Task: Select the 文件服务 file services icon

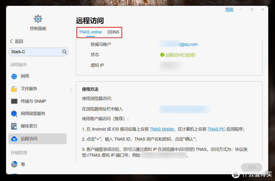Action: (x=14, y=89)
